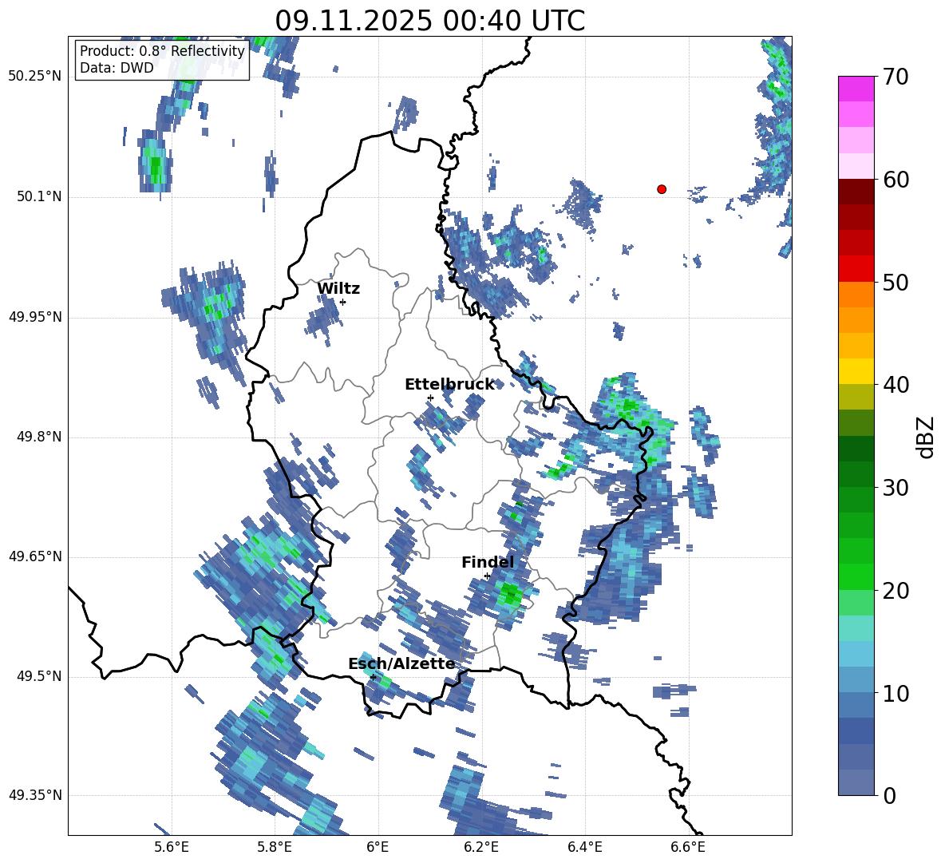945x863 pixels.
Task: Click the 49.65°N latitude label
Action: (35, 556)
